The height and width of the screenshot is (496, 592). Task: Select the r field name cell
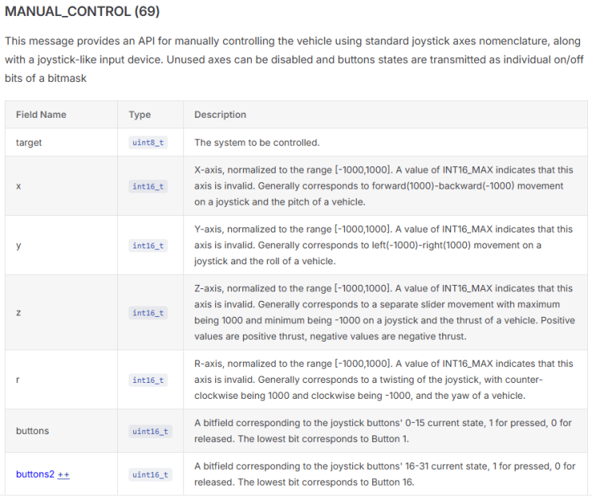61,380
